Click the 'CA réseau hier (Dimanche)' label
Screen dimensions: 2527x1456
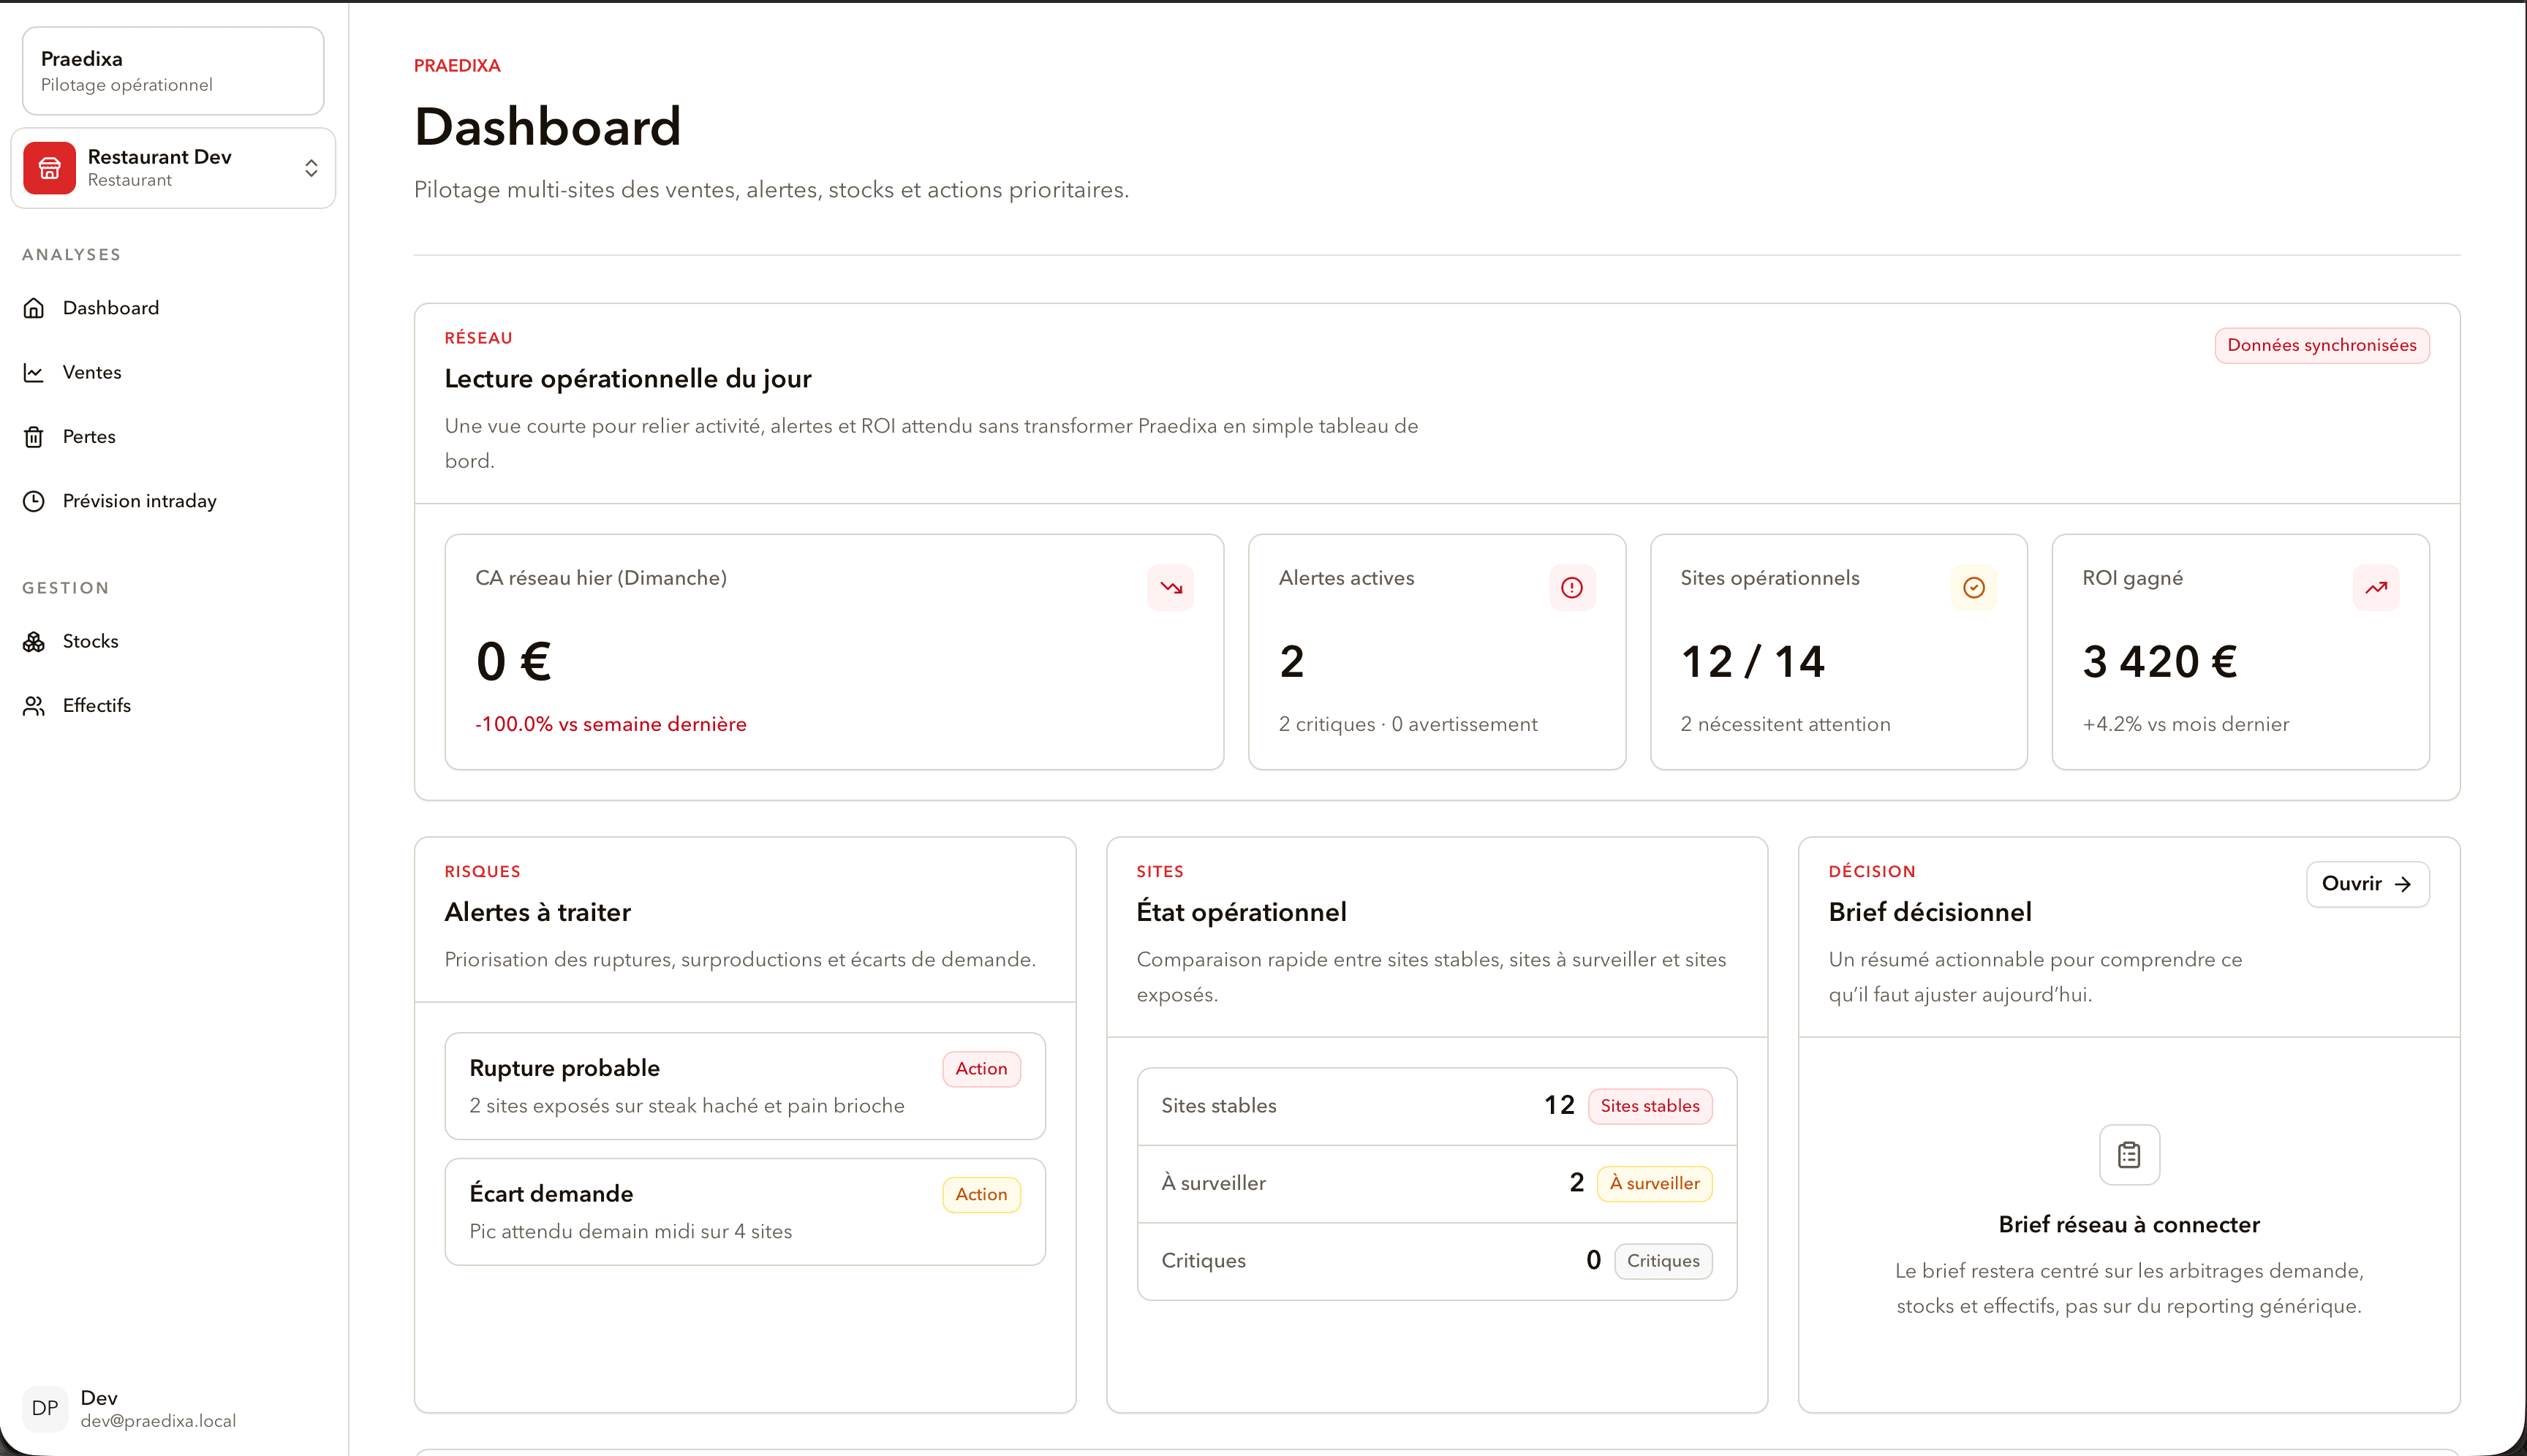tap(600, 578)
